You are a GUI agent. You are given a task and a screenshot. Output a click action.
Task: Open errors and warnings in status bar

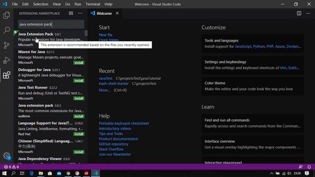click(11, 167)
